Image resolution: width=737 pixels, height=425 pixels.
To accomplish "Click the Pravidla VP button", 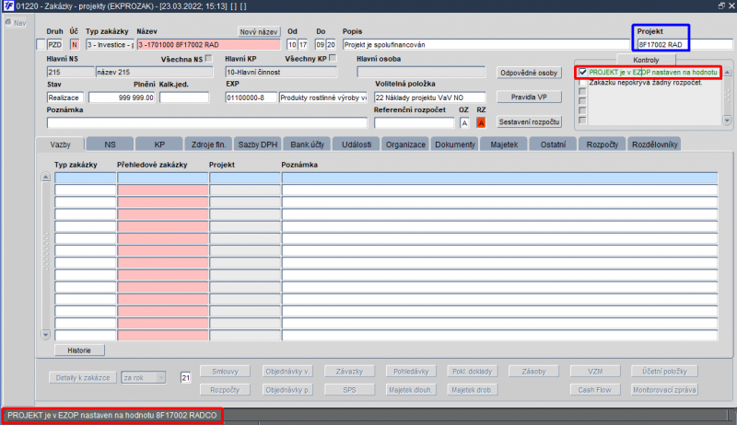I will [x=529, y=98].
